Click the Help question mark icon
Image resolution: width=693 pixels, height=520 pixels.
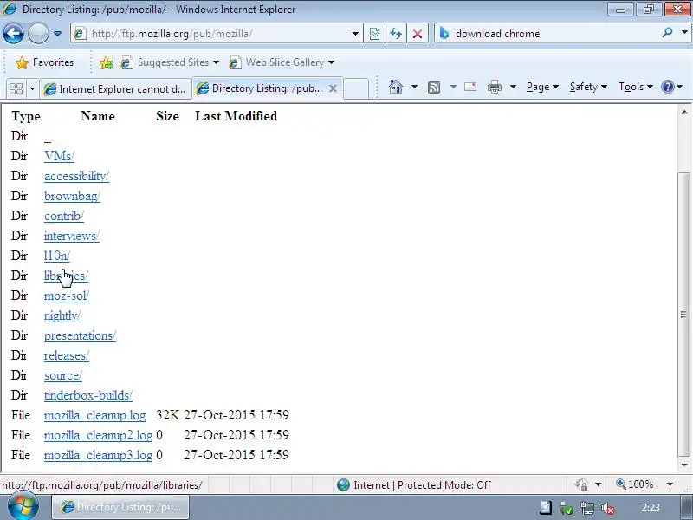click(x=668, y=87)
